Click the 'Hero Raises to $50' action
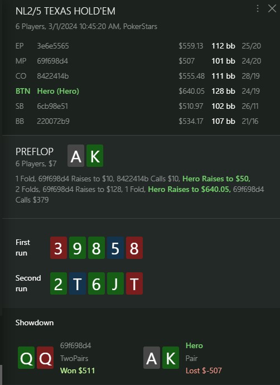The width and height of the screenshot is (280, 385). coord(216,179)
